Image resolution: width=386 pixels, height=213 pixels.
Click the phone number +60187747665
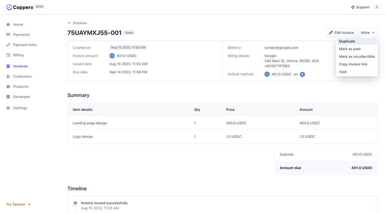point(277,66)
